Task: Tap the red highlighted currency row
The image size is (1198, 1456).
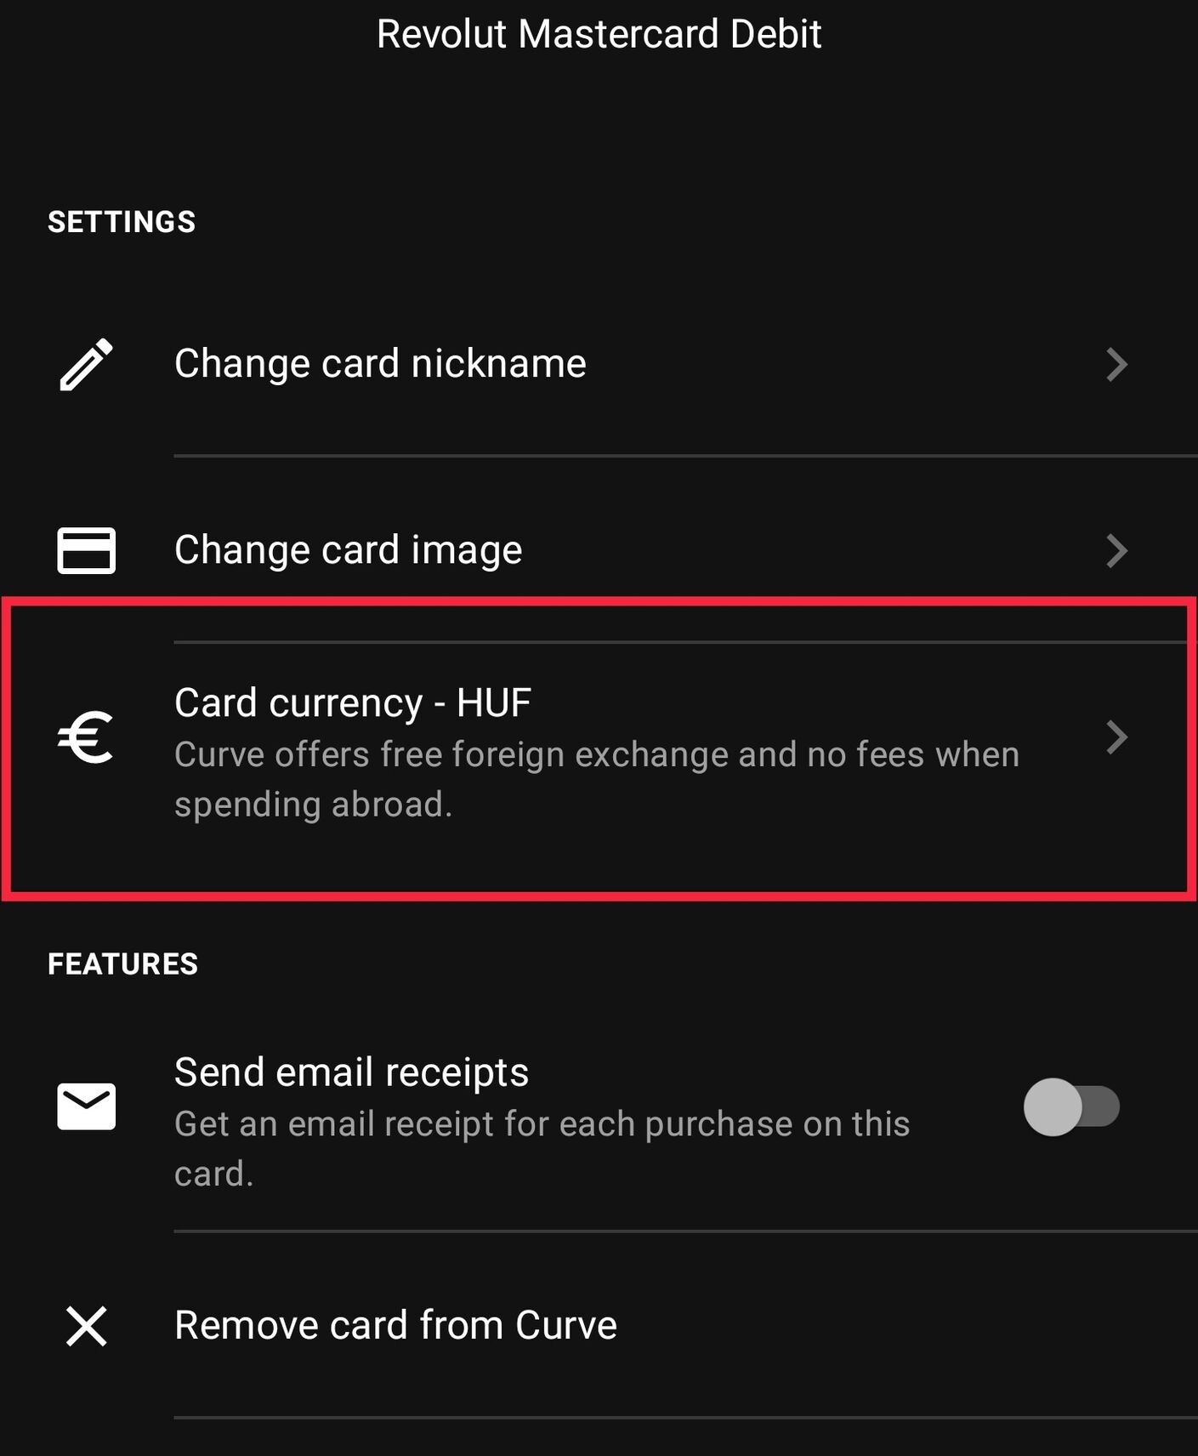Action: coord(599,748)
